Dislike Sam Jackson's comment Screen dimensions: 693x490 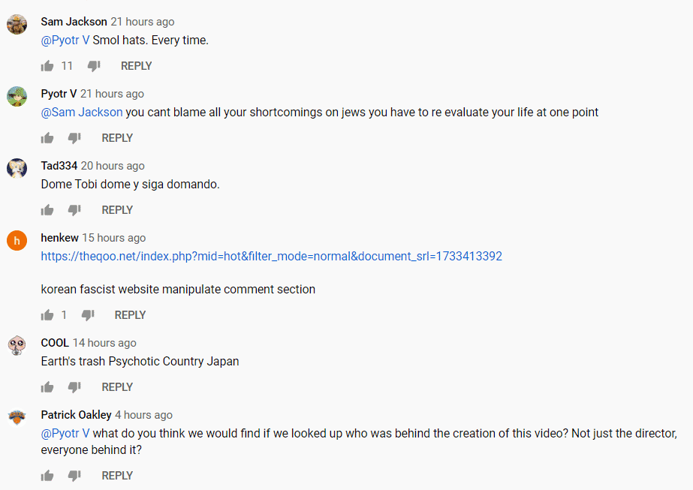[94, 66]
